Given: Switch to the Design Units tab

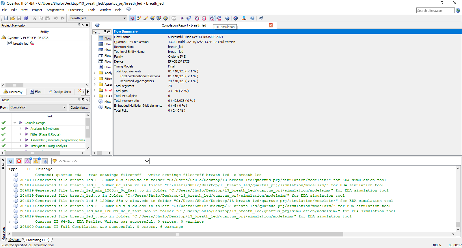Looking at the screenshot, I should [60, 92].
